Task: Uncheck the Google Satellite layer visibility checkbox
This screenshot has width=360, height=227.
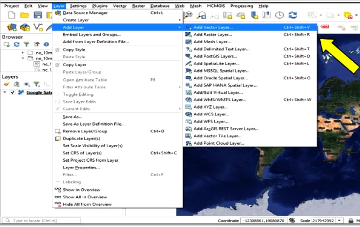Action: tap(13, 93)
